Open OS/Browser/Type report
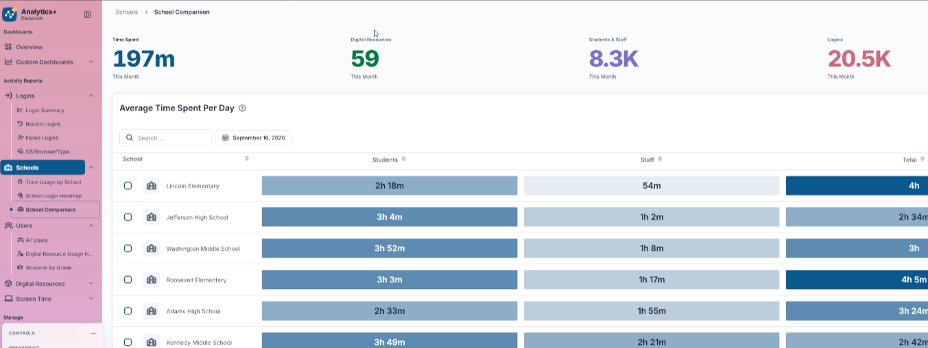 [47, 151]
